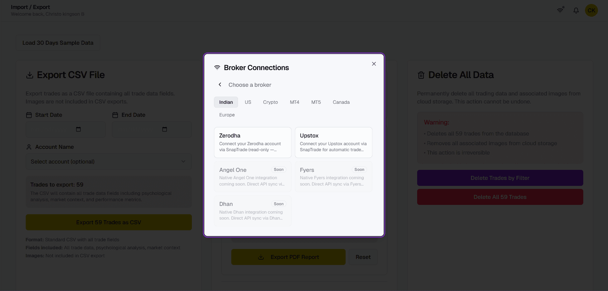
Task: Open the End Date calendar picker icon
Action: [164, 129]
